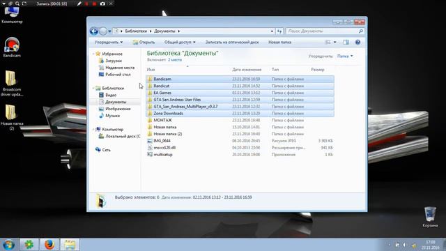Image resolution: width=446 pixels, height=251 pixels.
Task: Open the "Музыка" library
Action: click(112, 116)
